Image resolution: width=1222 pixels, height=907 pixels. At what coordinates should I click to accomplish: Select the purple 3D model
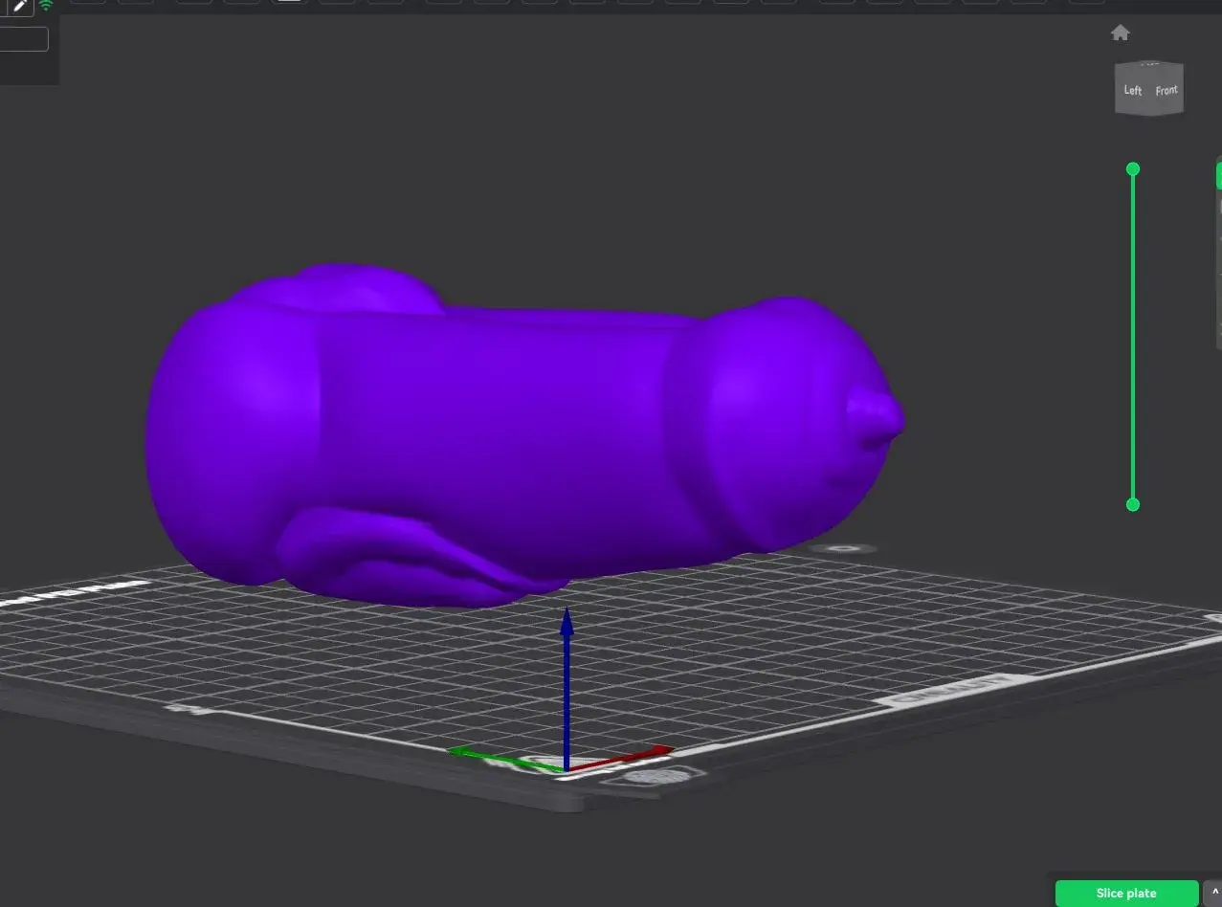click(x=498, y=431)
